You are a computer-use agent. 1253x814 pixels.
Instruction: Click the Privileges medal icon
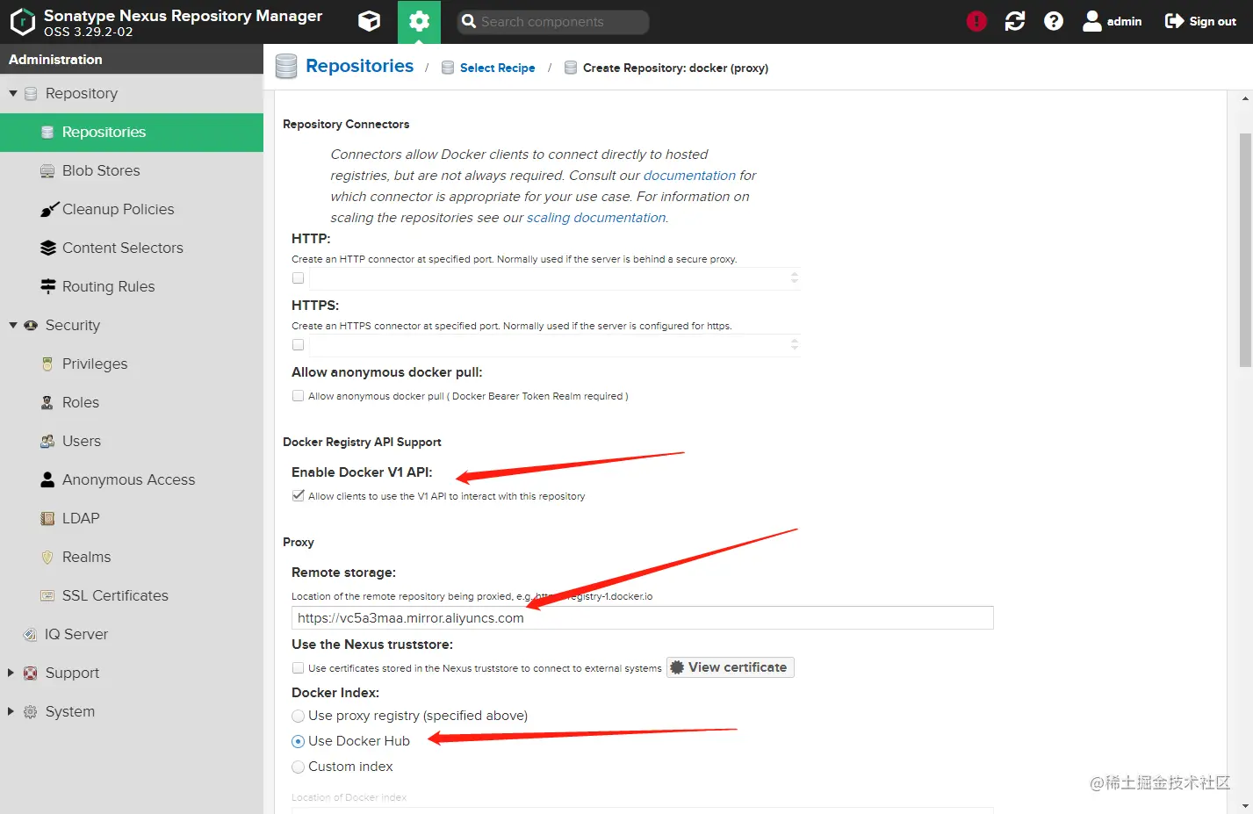[47, 364]
